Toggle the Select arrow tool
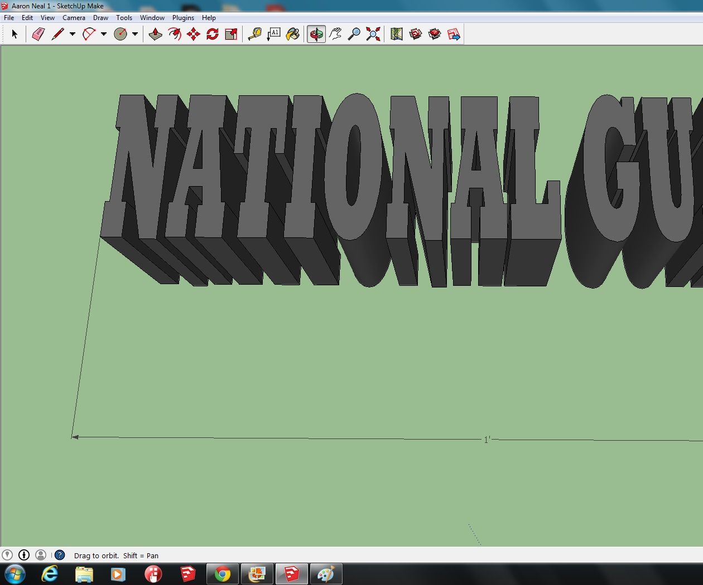This screenshot has height=585, width=703. tap(15, 34)
